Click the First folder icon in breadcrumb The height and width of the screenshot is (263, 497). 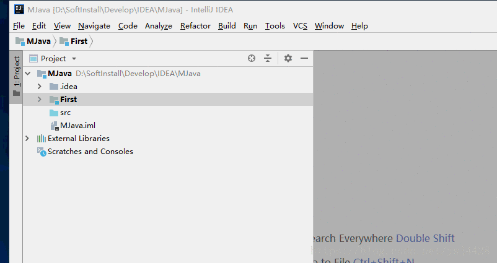tap(64, 41)
